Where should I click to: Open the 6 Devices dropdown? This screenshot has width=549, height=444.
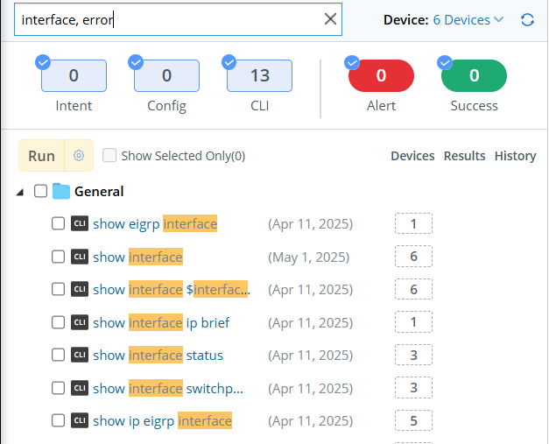tap(468, 19)
